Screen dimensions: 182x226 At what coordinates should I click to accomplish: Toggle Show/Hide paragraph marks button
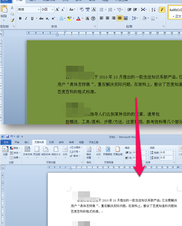[x=162, y=10]
